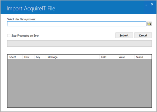The height and width of the screenshot is (112, 157).
Task: Close the Import AcquireIT File dialog
Action: pos(152,4)
